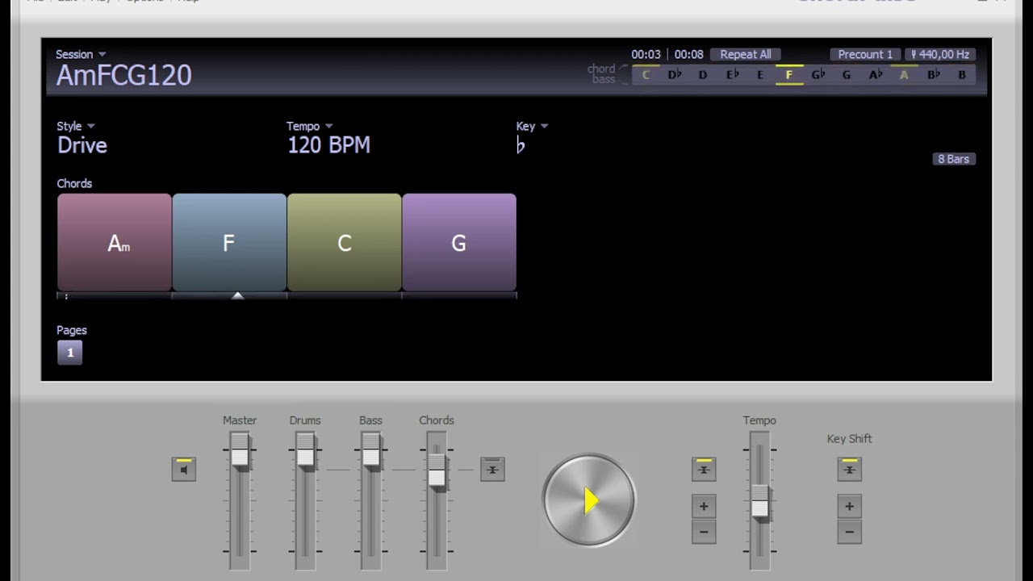1033x581 pixels.
Task: Select note C in chord/bass strip
Action: click(646, 75)
